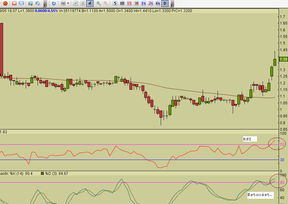288x204 pixels.
Task: Open the dropdown arrow beside Off
Action: [68, 3]
